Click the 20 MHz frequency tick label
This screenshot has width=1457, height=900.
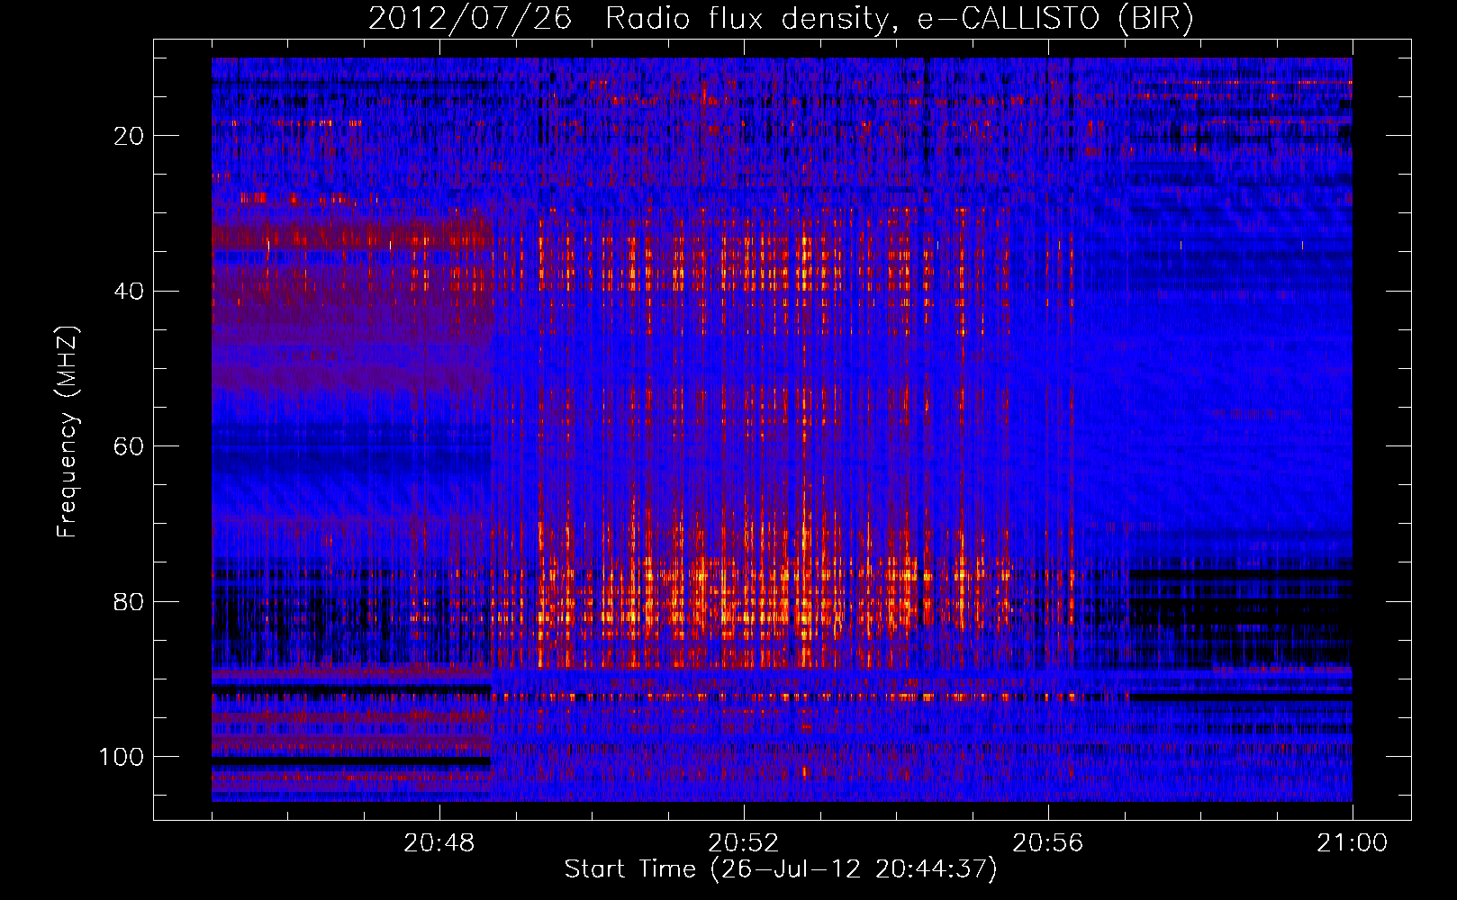click(x=129, y=136)
